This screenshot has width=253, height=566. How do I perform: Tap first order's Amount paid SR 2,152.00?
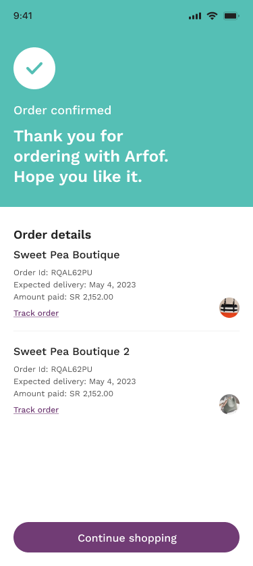point(63,297)
